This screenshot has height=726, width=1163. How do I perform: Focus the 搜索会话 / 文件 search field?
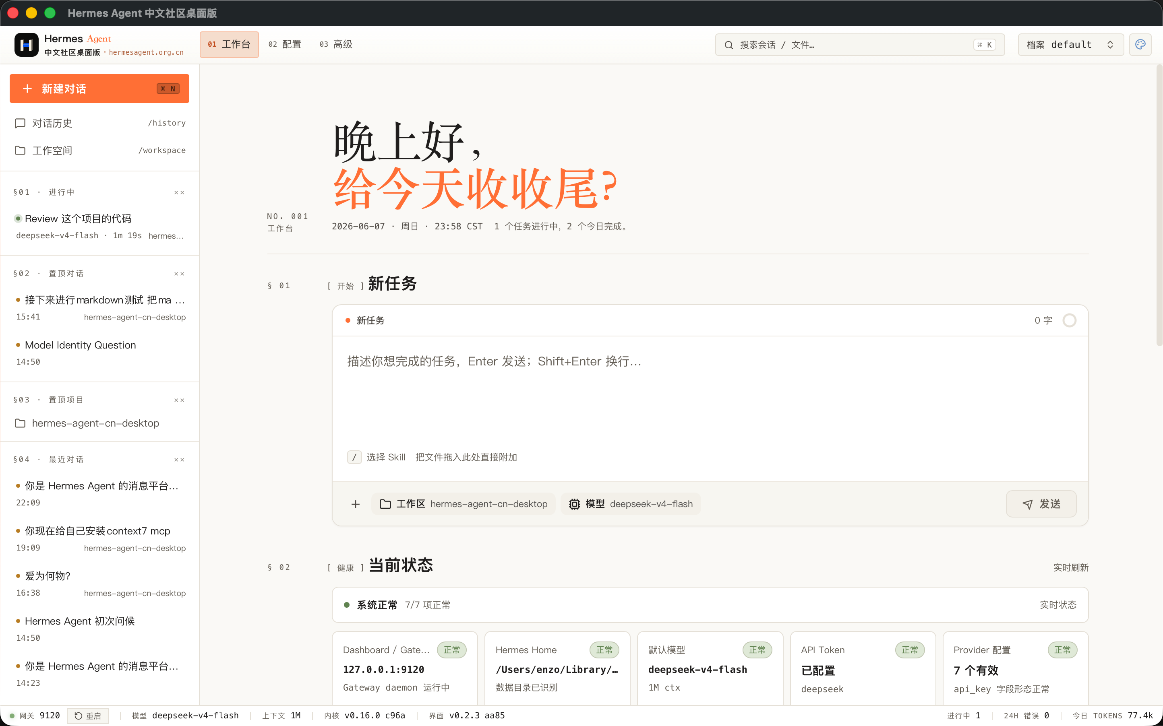point(860,45)
